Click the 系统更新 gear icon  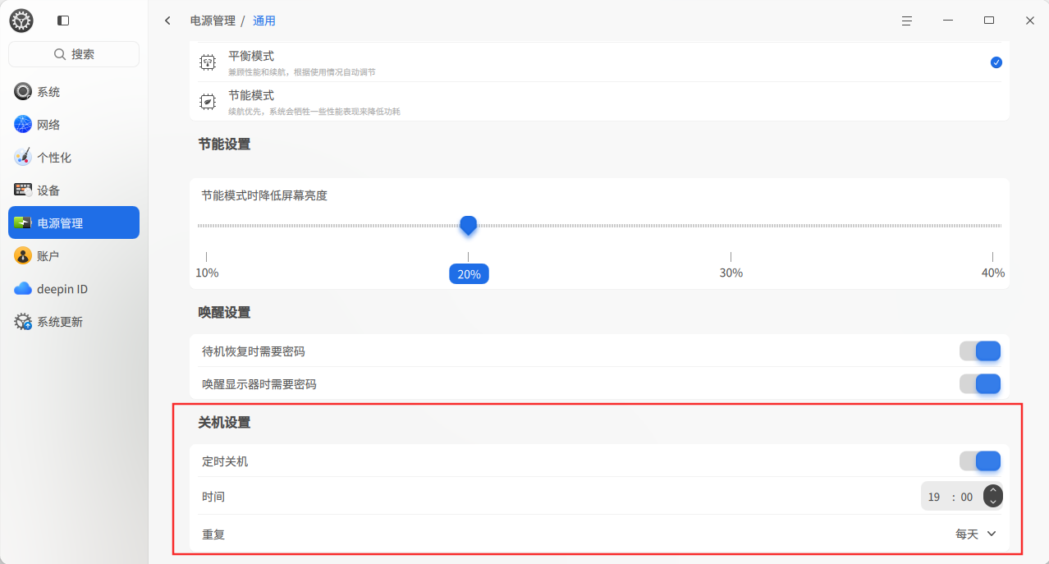[23, 322]
